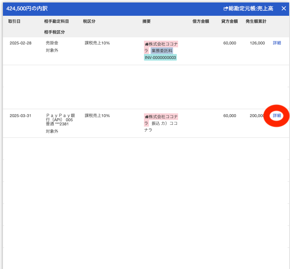Open the 総勘定元帳:売上高 ledger link
Screen dimensions: 290x269
pyautogui.click(x=248, y=8)
